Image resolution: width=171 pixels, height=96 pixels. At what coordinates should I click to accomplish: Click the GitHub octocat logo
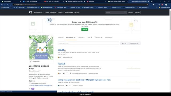pyautogui.click(x=31, y=12)
